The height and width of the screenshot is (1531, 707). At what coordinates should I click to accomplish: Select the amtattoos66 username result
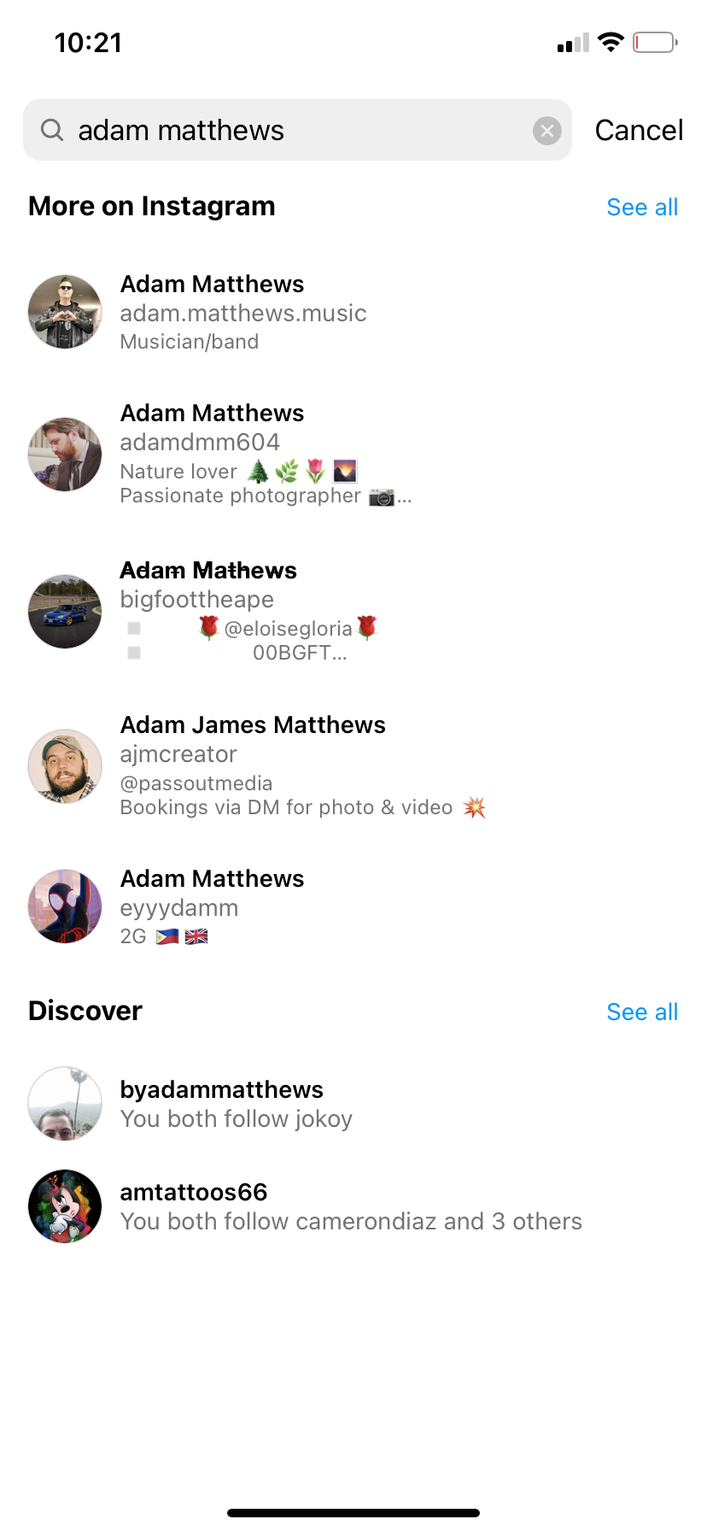tap(353, 1206)
